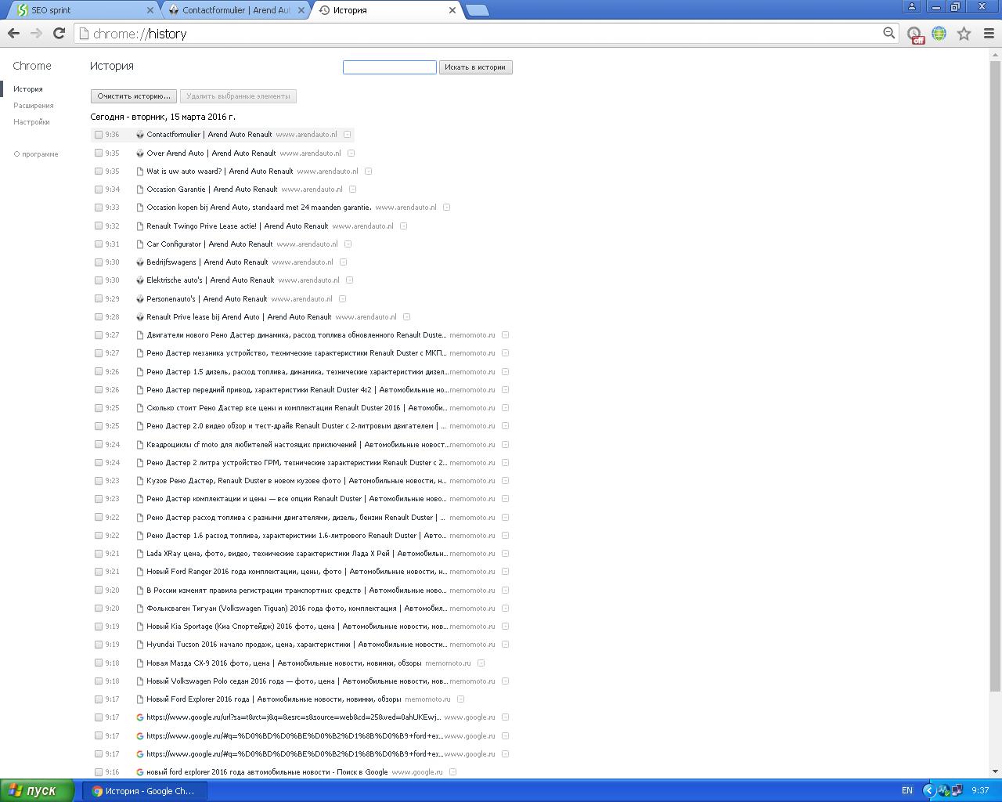Reload the current page

coord(59,34)
